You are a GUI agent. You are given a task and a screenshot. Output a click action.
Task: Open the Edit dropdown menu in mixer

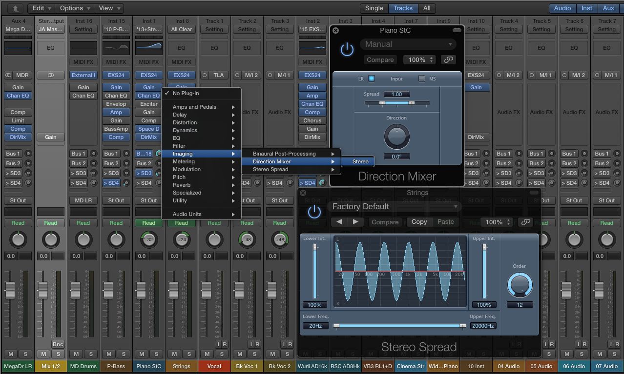click(41, 8)
